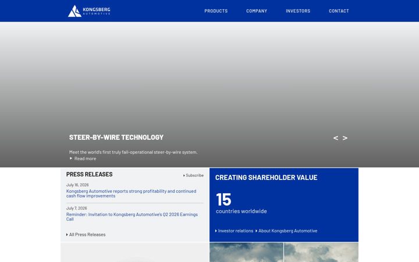Go to previous hero slide arrow
The width and height of the screenshot is (419, 262).
[x=336, y=138]
